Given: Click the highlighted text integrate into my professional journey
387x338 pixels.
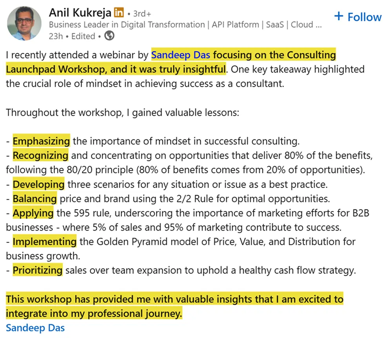Looking at the screenshot, I should click(x=94, y=314).
